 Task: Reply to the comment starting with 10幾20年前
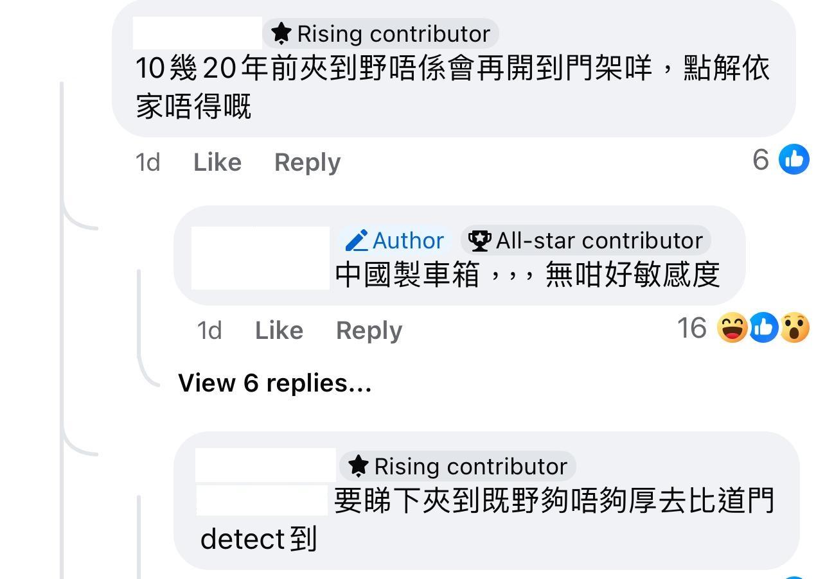[x=307, y=162]
